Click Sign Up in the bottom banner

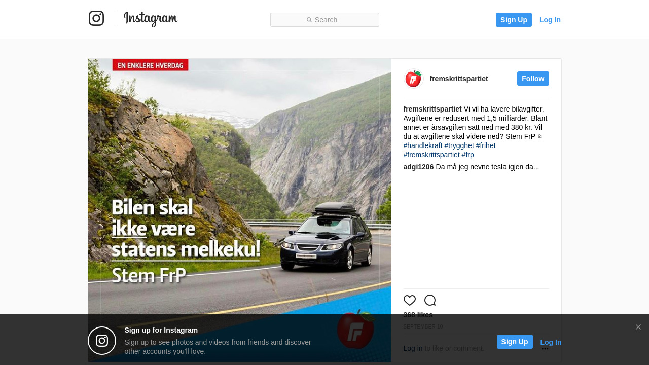pos(515,342)
